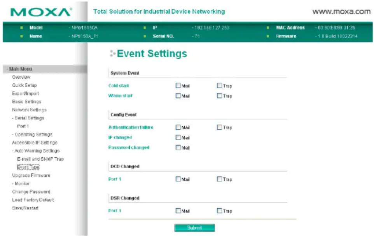Click the tagline Total Solution for Industrial Device Networking

pyautogui.click(x=159, y=11)
